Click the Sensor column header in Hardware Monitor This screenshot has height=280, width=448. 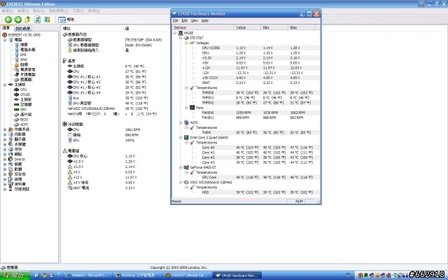pyautogui.click(x=203, y=27)
